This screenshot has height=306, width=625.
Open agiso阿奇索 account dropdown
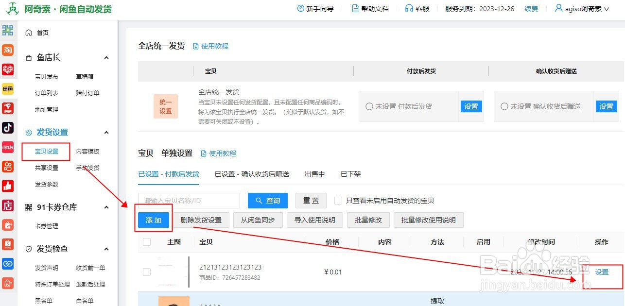pos(582,9)
